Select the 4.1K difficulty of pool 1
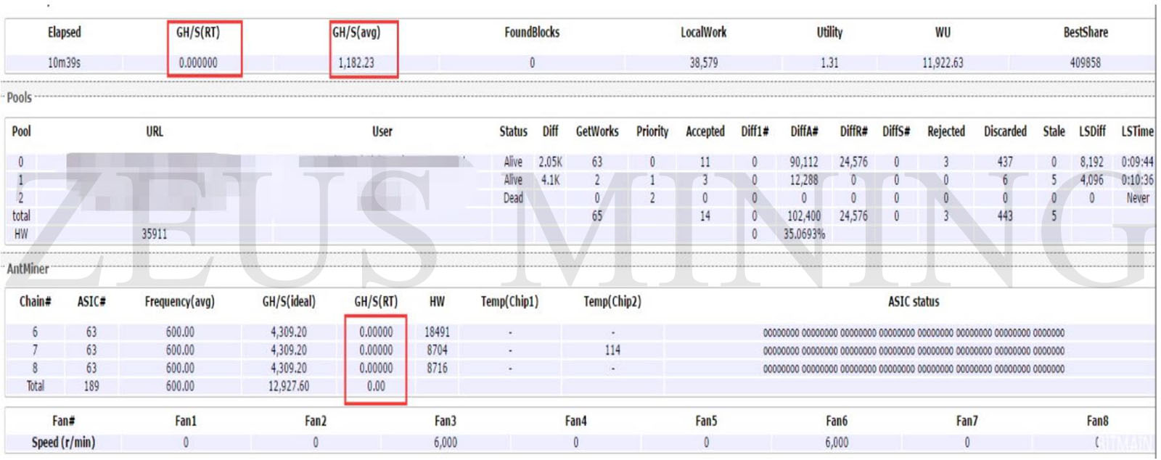 550,180
